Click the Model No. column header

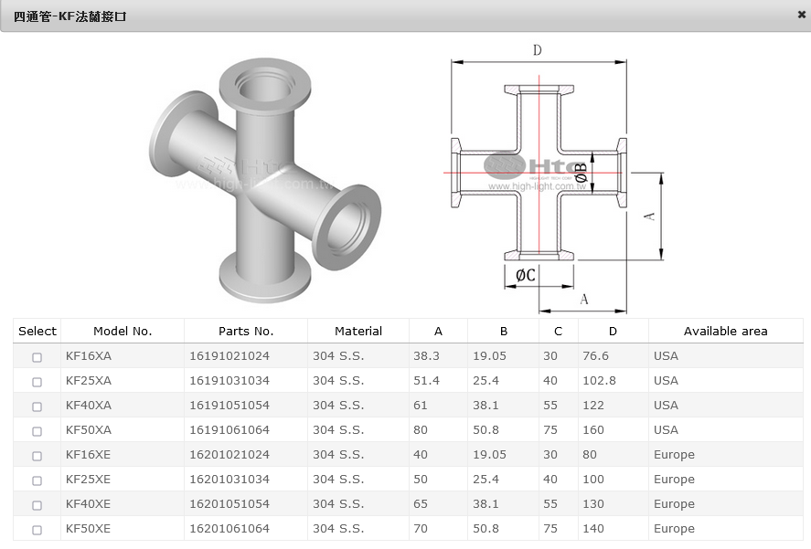click(x=123, y=331)
